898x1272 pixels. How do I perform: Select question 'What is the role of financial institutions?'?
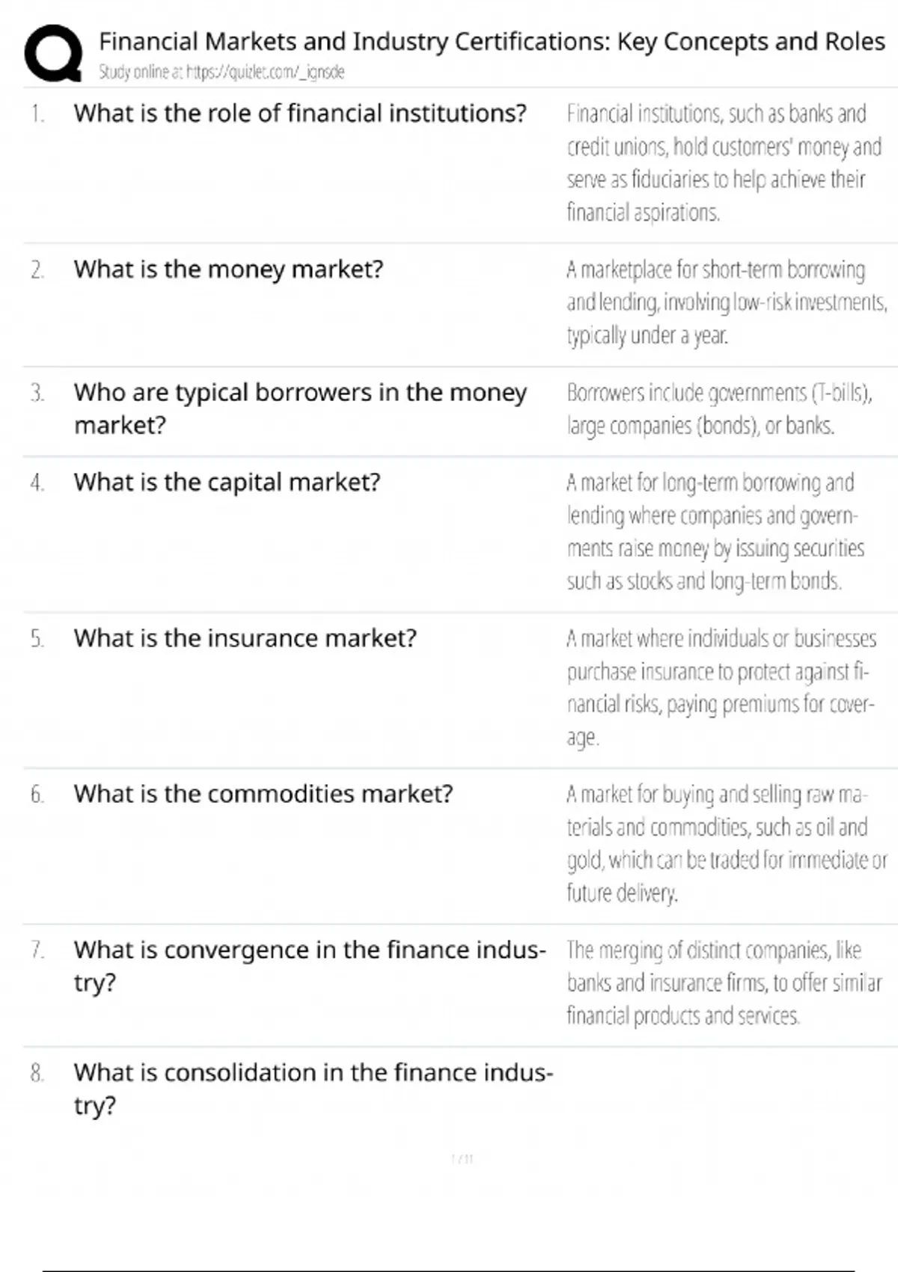300,114
